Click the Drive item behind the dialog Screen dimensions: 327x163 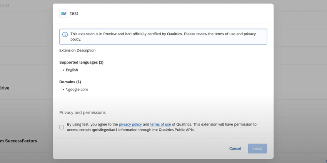point(4,88)
